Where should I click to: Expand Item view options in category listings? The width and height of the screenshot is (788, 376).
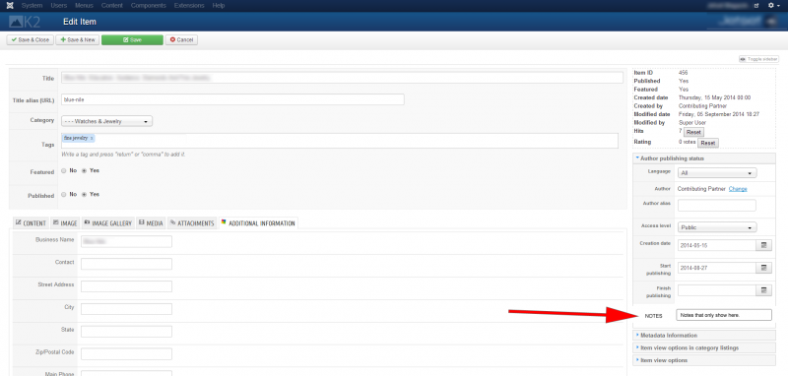click(704, 347)
